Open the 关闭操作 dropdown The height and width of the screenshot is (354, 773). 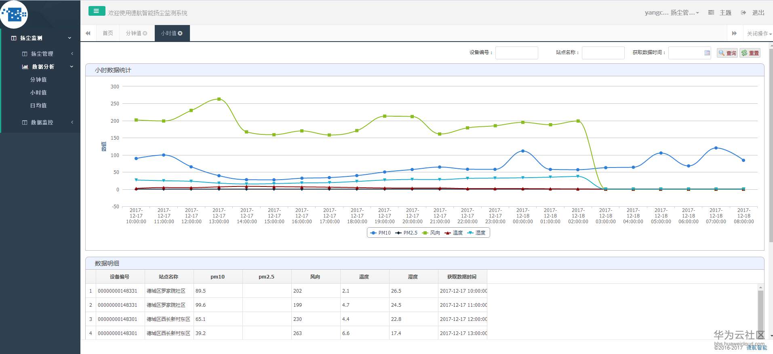[759, 34]
